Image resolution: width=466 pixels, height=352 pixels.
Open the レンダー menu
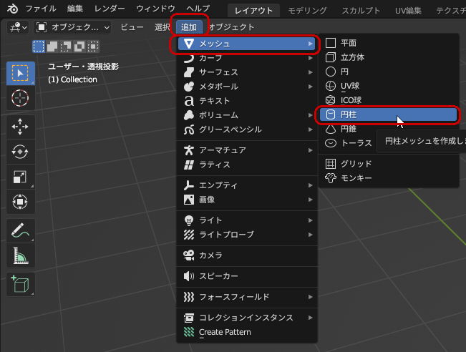tap(110, 9)
